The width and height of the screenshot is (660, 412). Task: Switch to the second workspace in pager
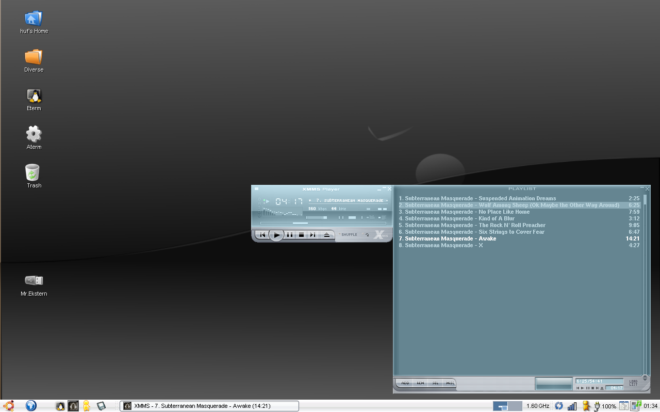515,406
